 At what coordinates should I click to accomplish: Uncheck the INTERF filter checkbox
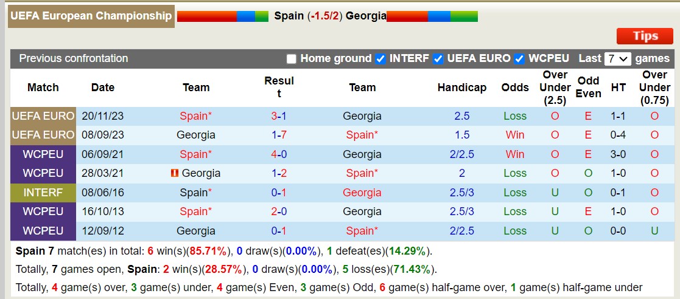point(380,59)
